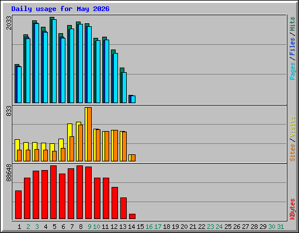Click the Sites legend label

292,153
